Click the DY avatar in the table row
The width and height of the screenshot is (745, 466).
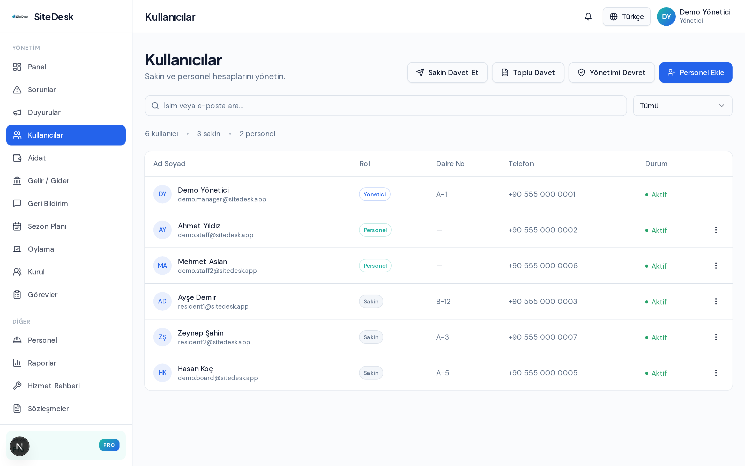(x=162, y=194)
